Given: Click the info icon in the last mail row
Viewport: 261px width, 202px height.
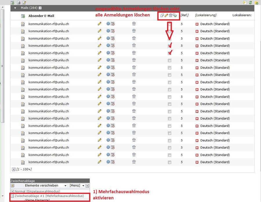Looking at the screenshot, I should pos(108,162).
